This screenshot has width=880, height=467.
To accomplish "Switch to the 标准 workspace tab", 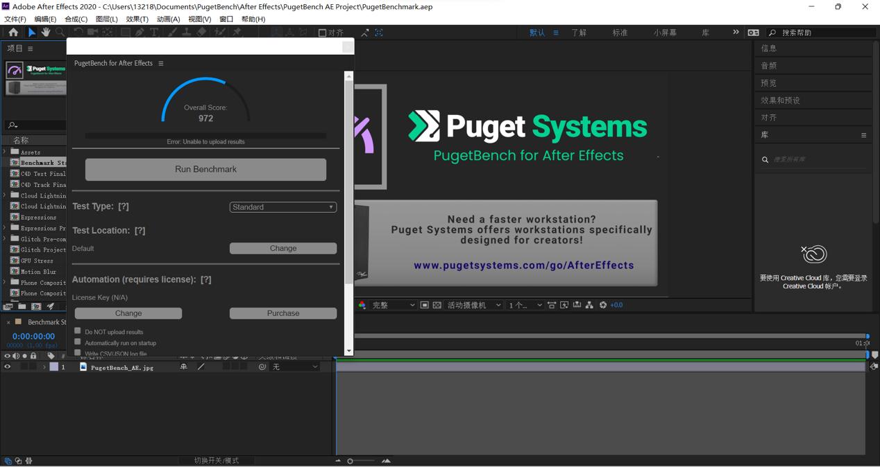I will tap(620, 33).
